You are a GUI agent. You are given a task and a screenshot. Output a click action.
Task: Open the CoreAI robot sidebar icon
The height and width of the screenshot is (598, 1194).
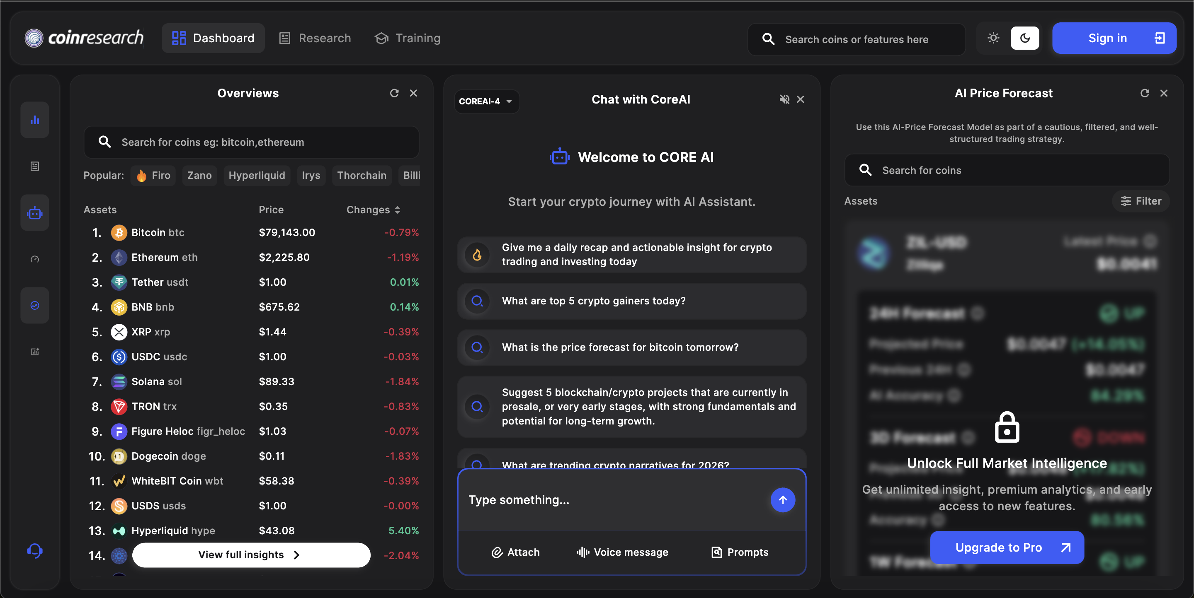(35, 213)
